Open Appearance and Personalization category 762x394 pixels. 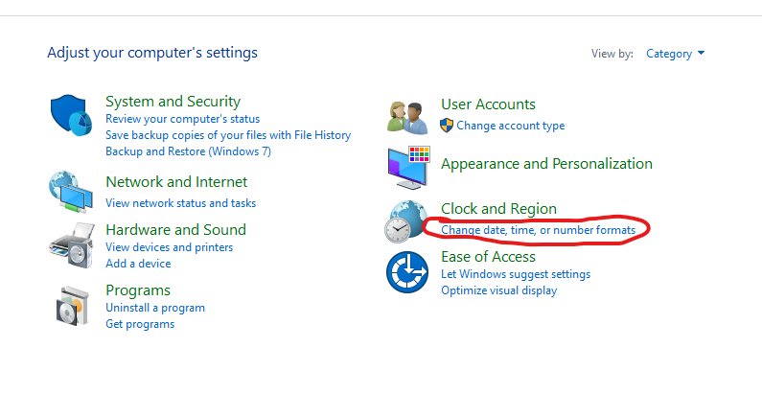tap(546, 164)
